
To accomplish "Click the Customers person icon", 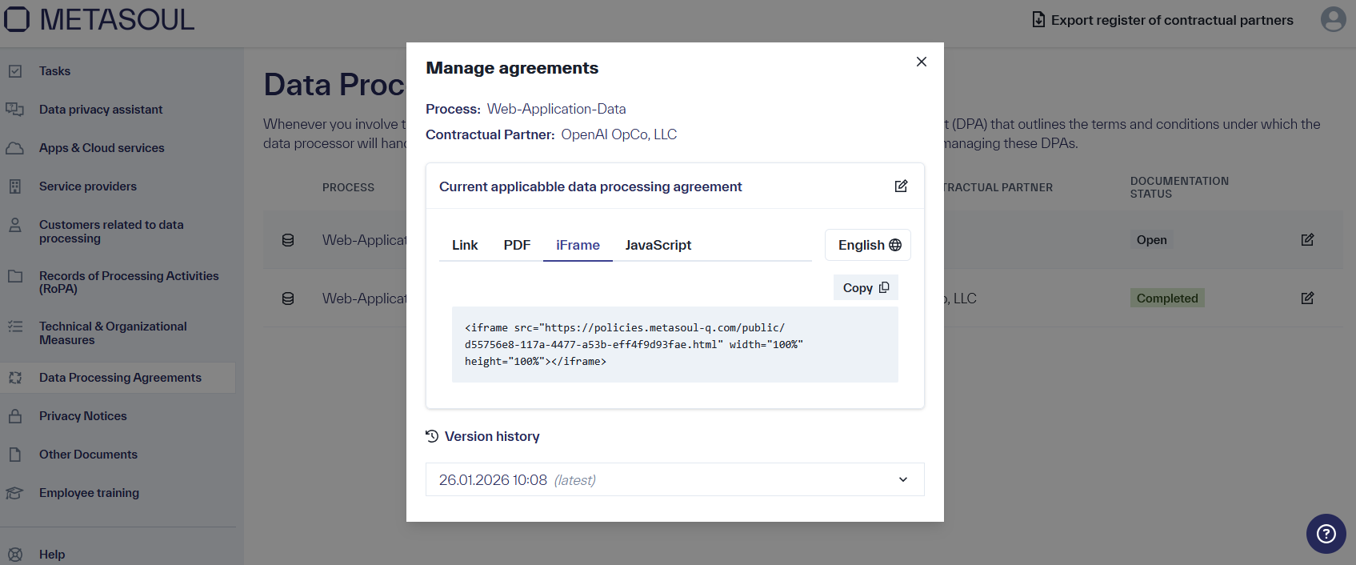I will coord(14,225).
